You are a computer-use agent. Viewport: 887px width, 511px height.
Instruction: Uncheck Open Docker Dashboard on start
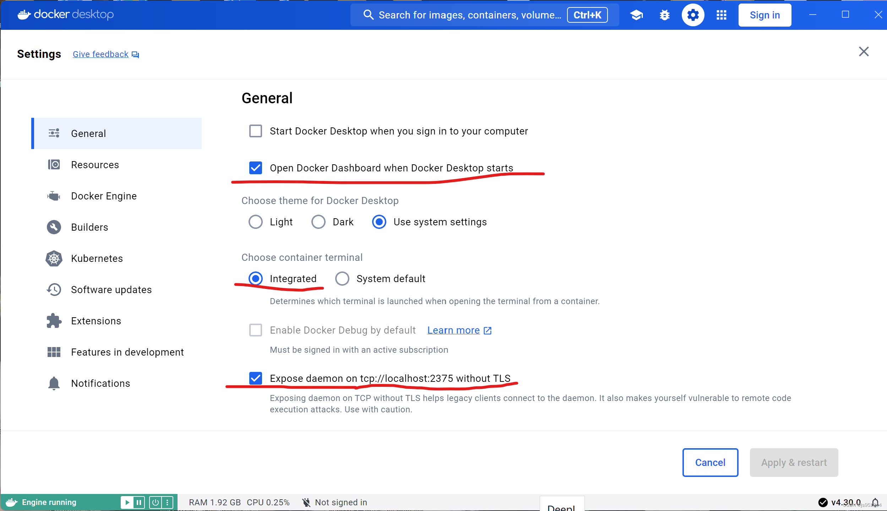click(x=255, y=168)
